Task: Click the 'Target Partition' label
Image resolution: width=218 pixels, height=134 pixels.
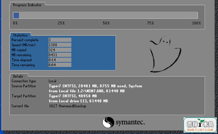Action: point(24,96)
